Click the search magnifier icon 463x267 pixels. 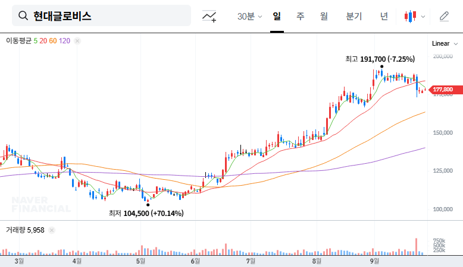pyautogui.click(x=23, y=15)
